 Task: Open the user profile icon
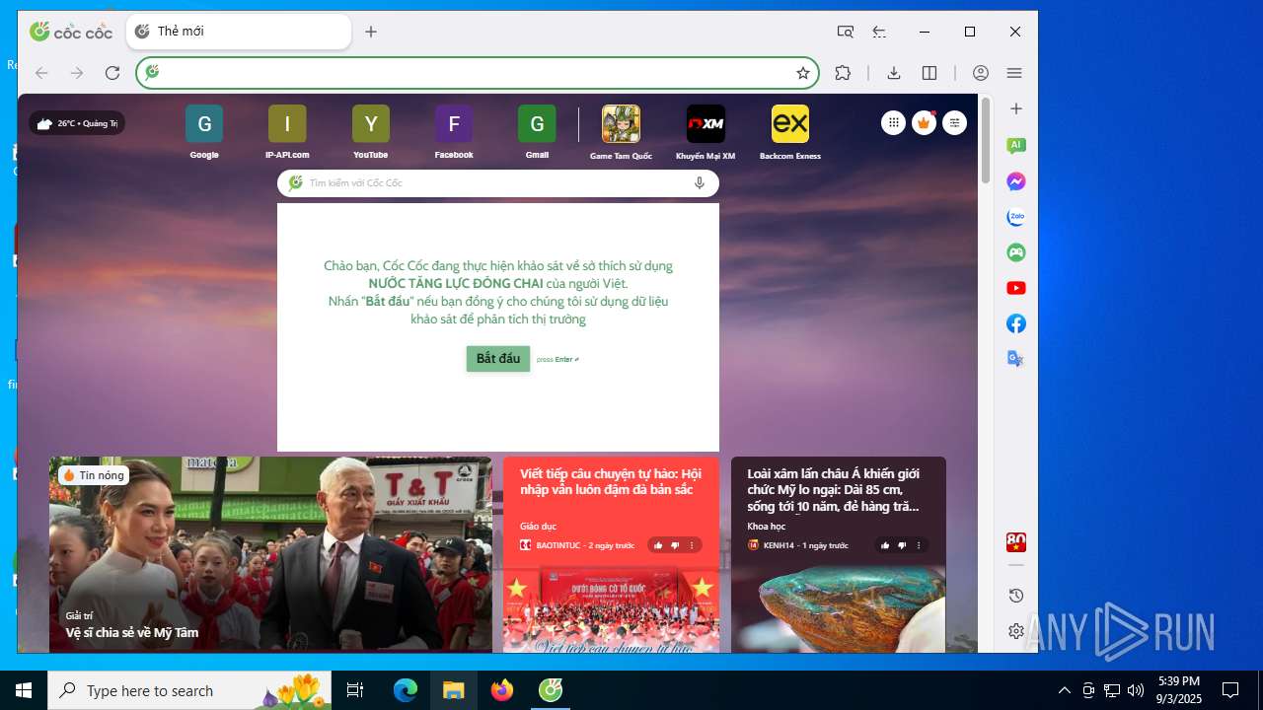click(981, 73)
